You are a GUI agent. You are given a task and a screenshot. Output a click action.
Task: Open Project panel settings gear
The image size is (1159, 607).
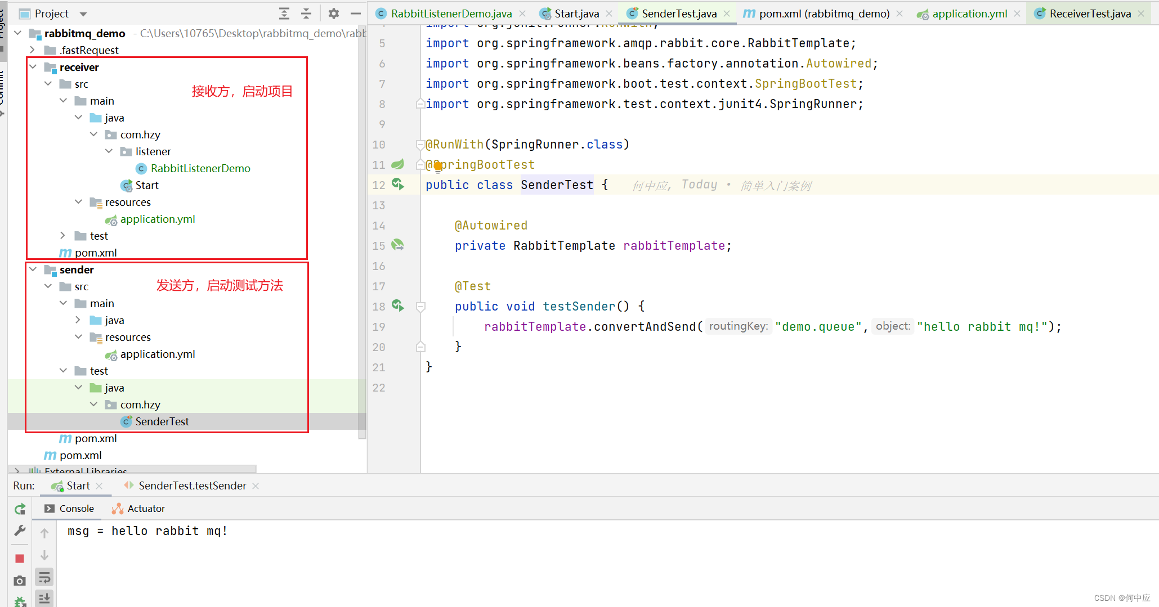click(x=334, y=14)
